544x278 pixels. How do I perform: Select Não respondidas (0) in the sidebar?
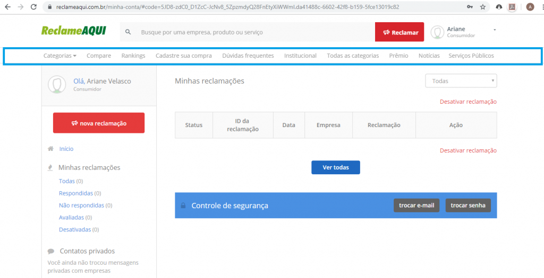(86, 205)
